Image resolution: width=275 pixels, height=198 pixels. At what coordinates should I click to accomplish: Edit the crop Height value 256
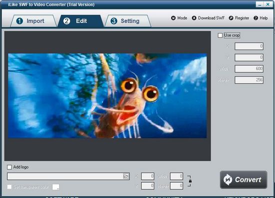[x=249, y=80]
